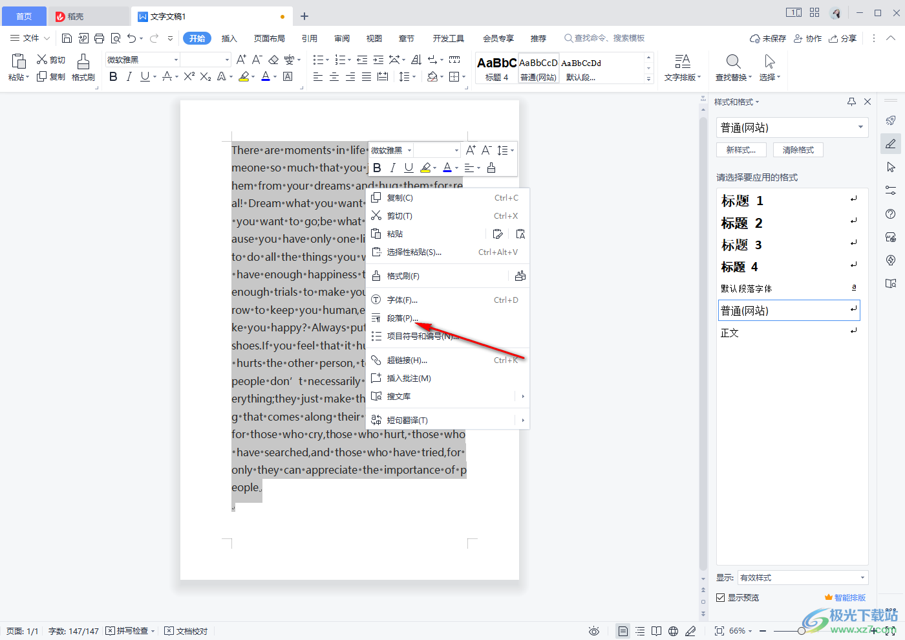The width and height of the screenshot is (905, 640).
Task: Open the help icon in right sidebar
Action: (891, 214)
